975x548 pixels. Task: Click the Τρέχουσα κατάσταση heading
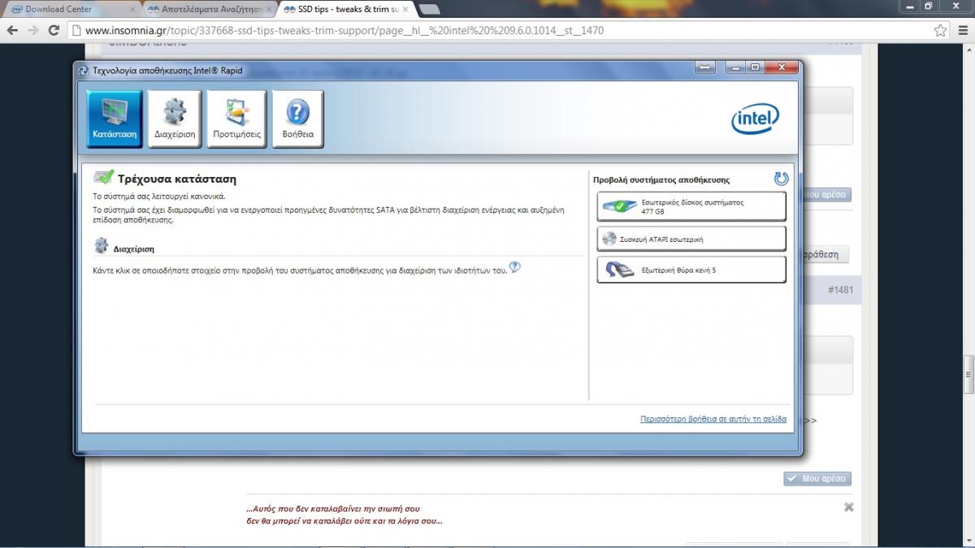click(176, 179)
